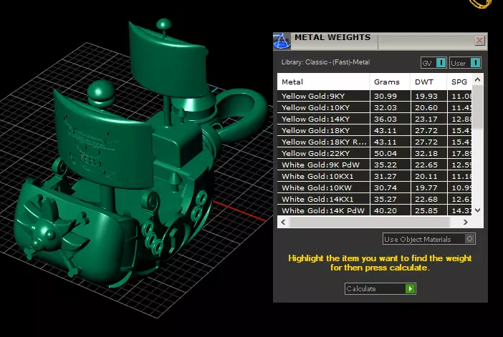503x337 pixels.
Task: Click the table's scroll left arrow
Action: pos(283,222)
